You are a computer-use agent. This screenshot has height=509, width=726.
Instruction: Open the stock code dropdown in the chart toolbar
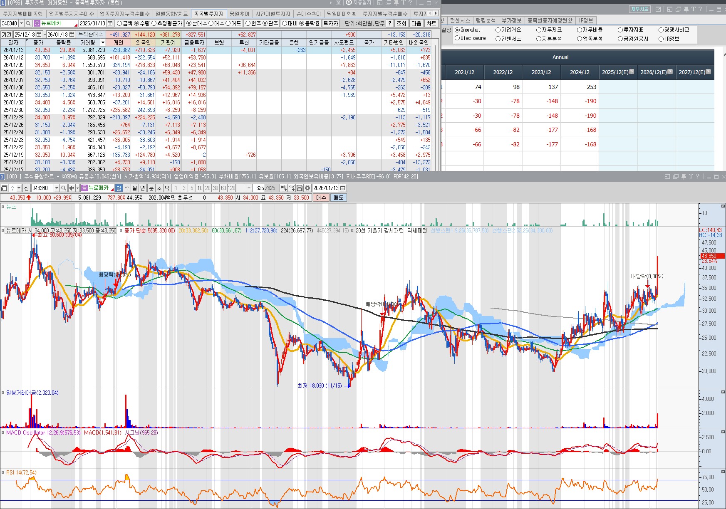pos(57,188)
